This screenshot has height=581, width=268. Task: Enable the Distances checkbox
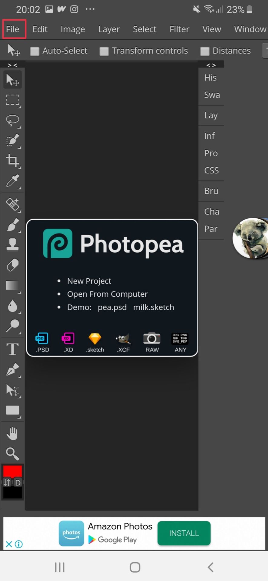pyautogui.click(x=205, y=51)
